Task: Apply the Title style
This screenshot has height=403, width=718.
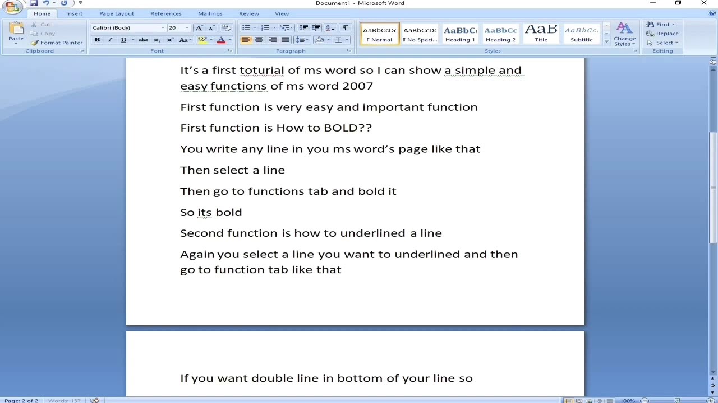Action: [x=541, y=34]
